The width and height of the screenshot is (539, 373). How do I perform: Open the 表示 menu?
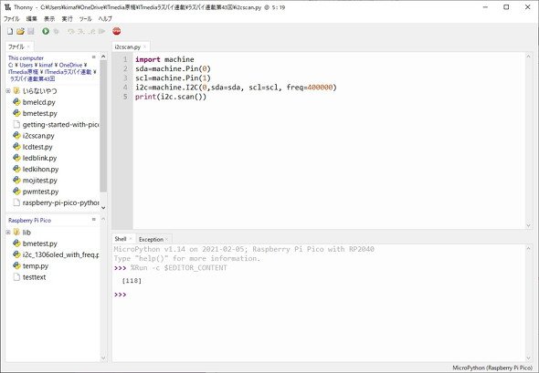point(49,19)
